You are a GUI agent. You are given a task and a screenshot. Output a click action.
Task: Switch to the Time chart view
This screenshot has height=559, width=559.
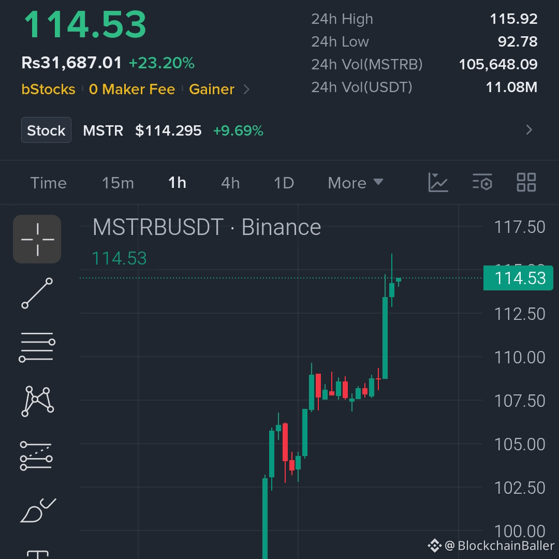click(x=49, y=183)
